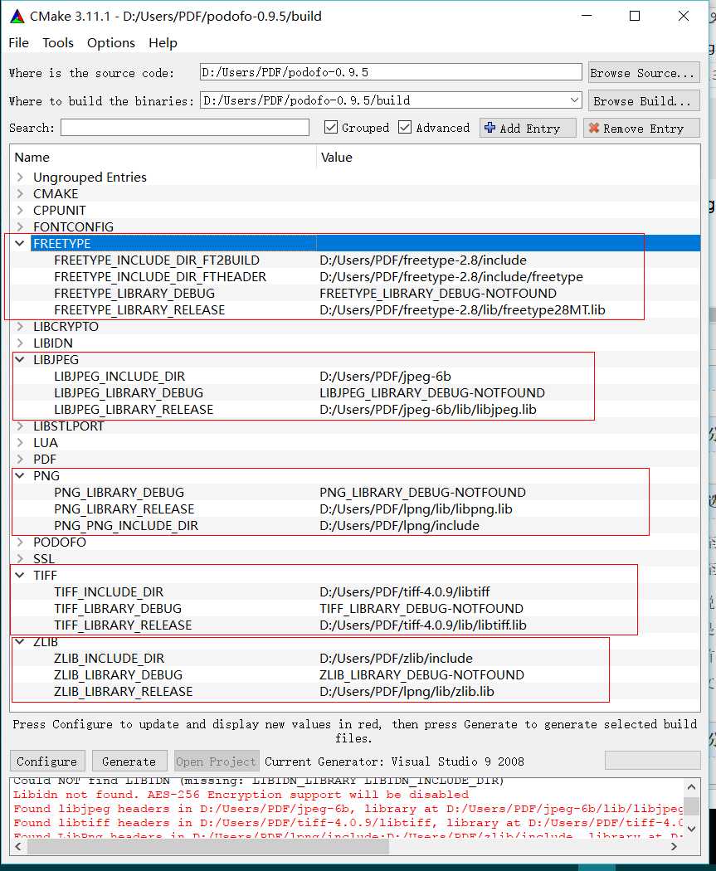The height and width of the screenshot is (871, 716).
Task: Click the value D:/Users/PDF/lpng/lib/zlib.lib
Action: coord(407,692)
